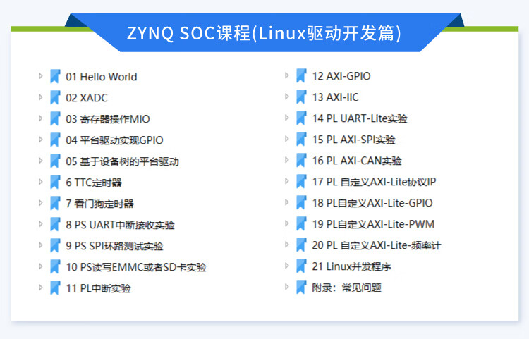Expand arrow for 20 PL 自定义AXI-Lite-频率计
The width and height of the screenshot is (529, 339).
coord(287,245)
